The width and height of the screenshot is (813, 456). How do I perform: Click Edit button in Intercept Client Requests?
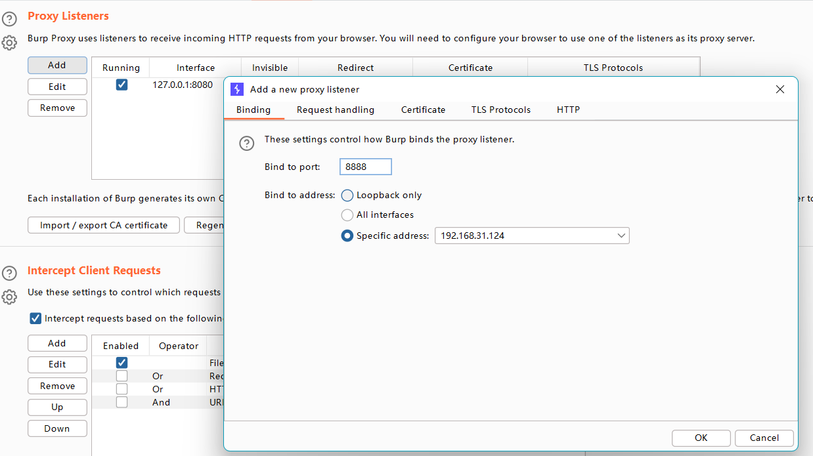(57, 364)
